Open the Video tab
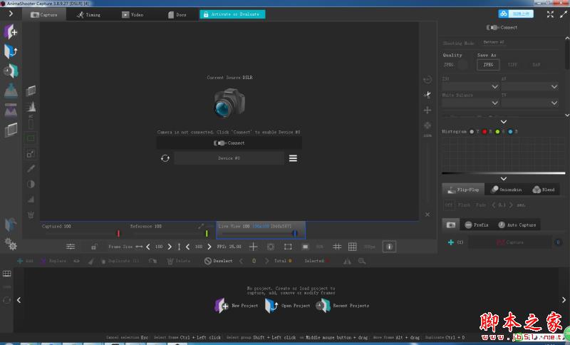Image resolution: width=570 pixels, height=345 pixels. tap(133, 14)
